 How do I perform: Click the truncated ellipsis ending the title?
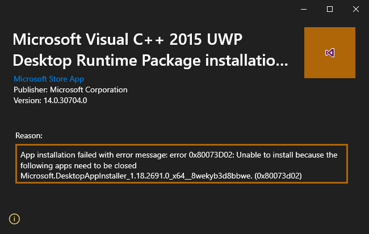point(281,63)
